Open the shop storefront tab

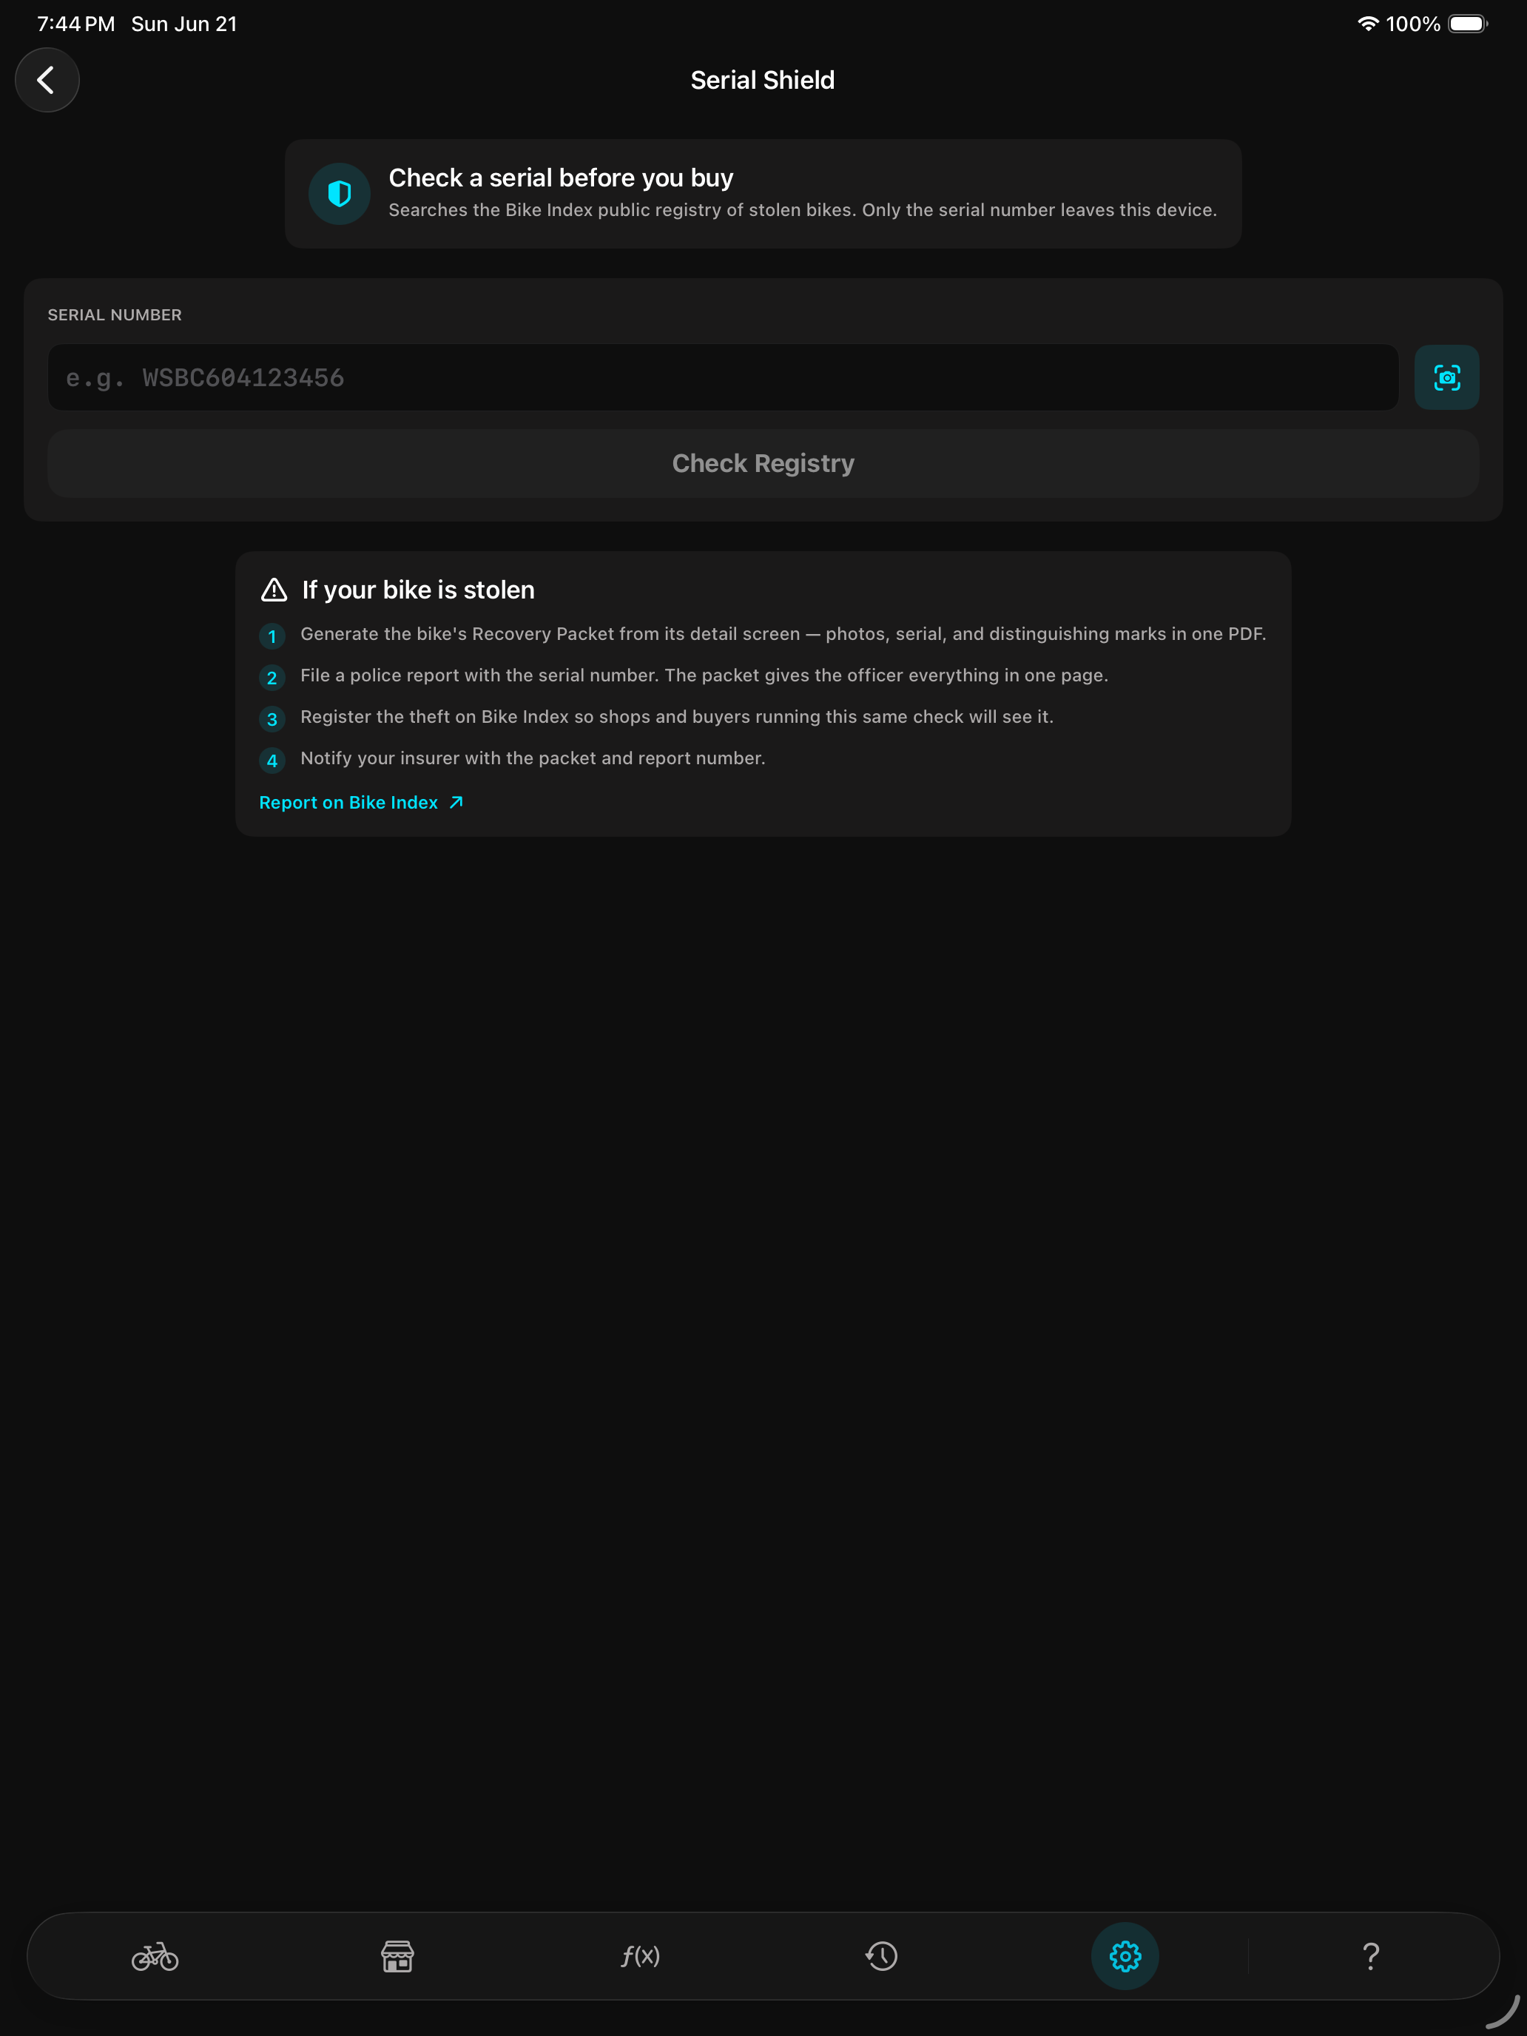pos(397,1956)
